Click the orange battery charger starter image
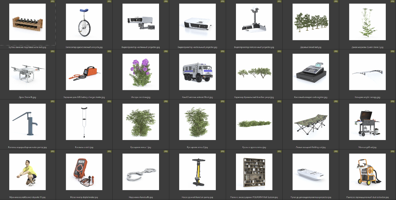This screenshot has width=396, height=200. [x=84, y=72]
